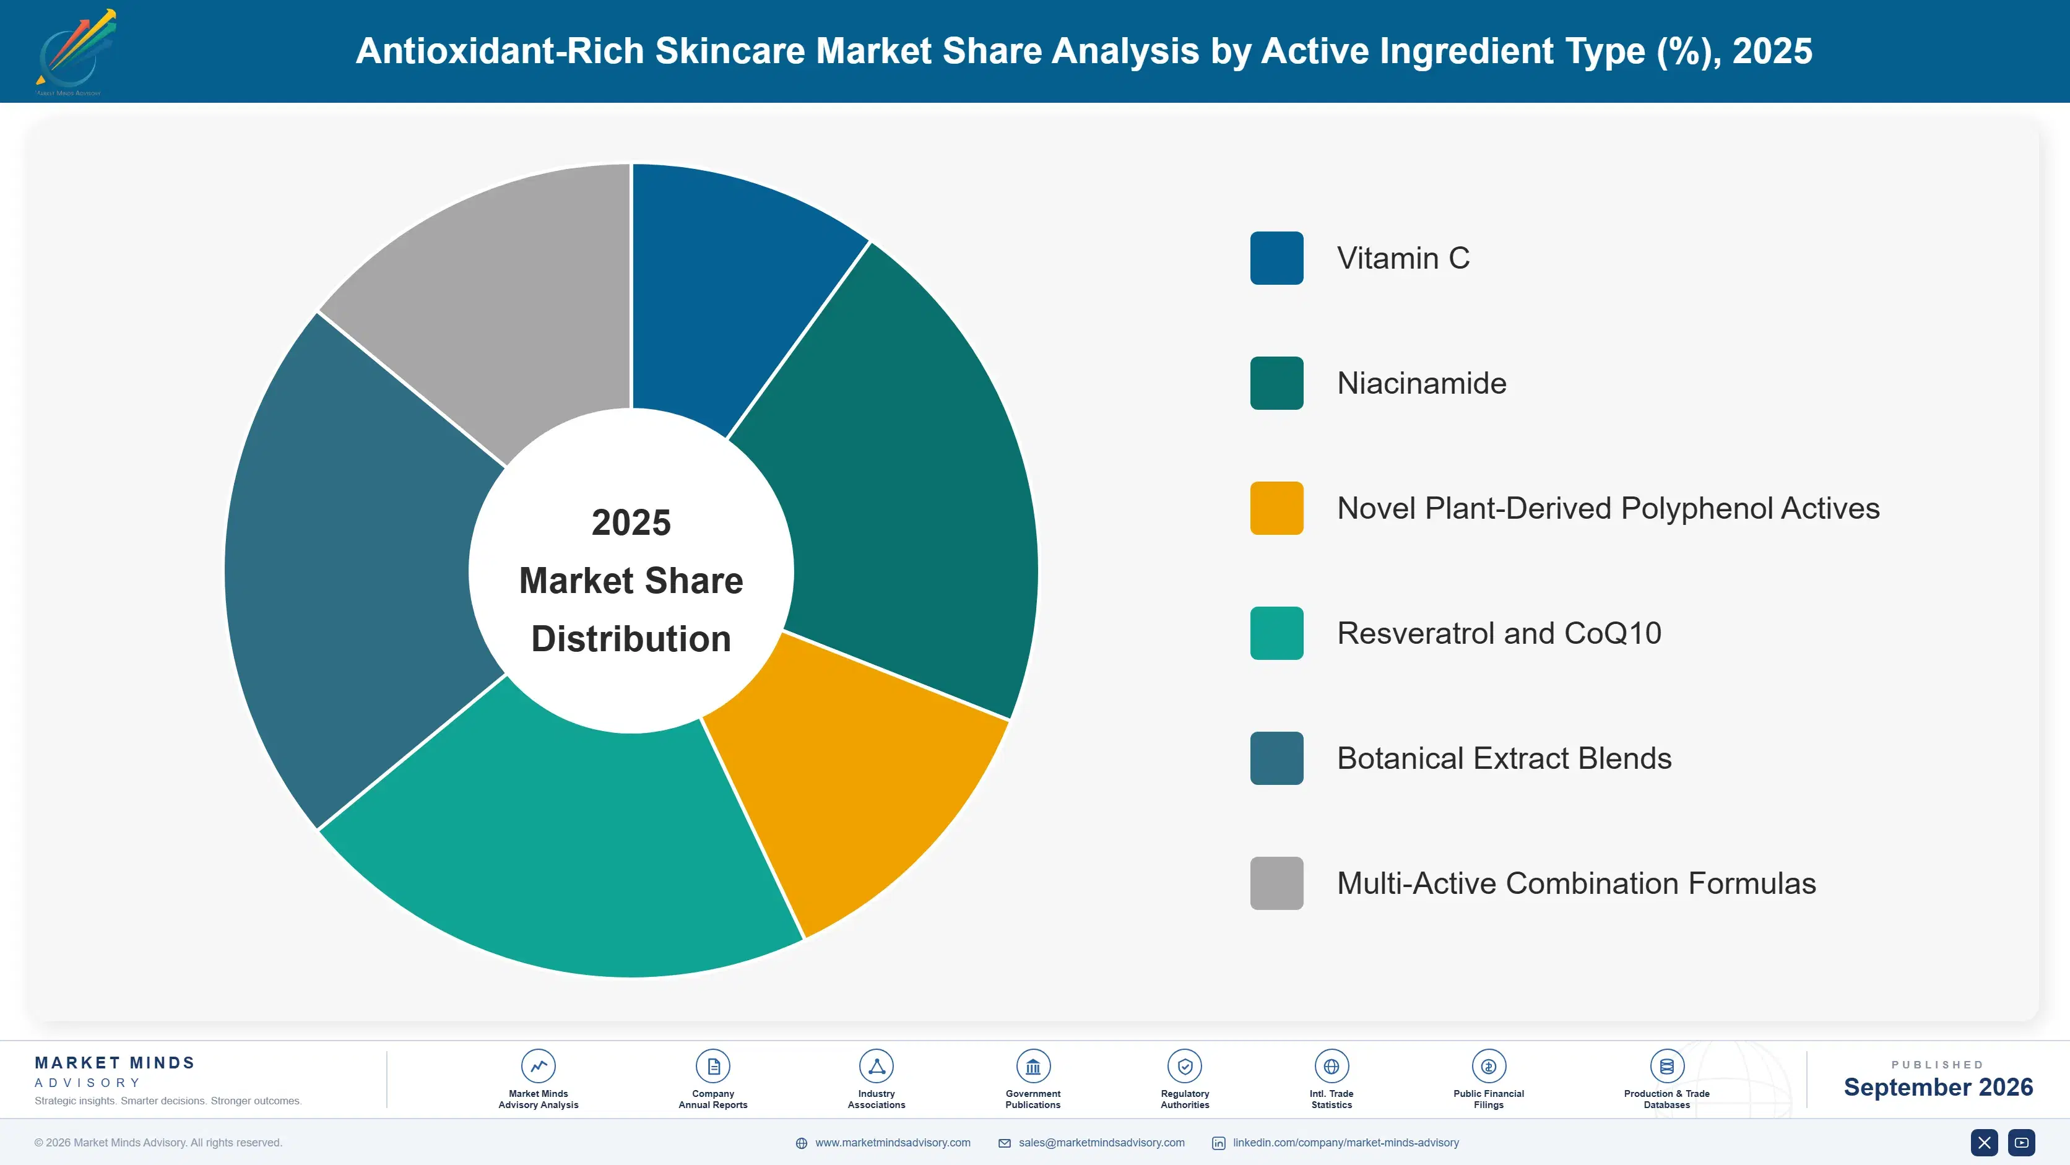Click the chart title in the header
The width and height of the screenshot is (2070, 1165).
(x=1083, y=51)
